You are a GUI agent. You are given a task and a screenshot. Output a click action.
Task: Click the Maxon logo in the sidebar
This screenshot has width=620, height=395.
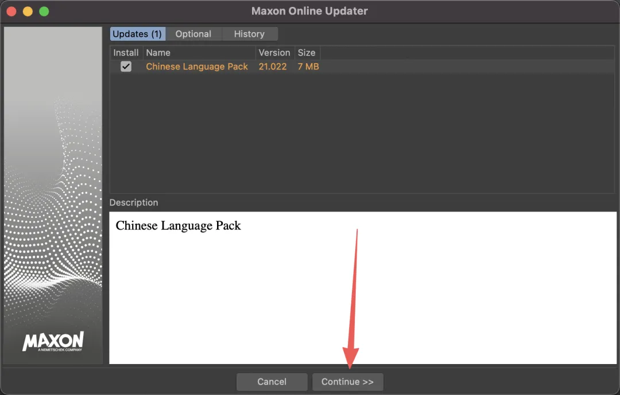(53, 341)
